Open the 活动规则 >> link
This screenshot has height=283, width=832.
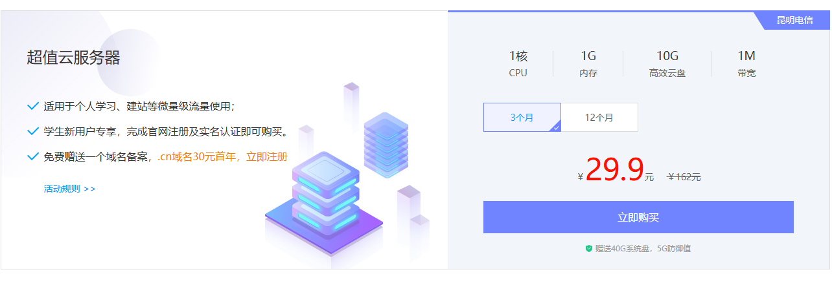(69, 189)
